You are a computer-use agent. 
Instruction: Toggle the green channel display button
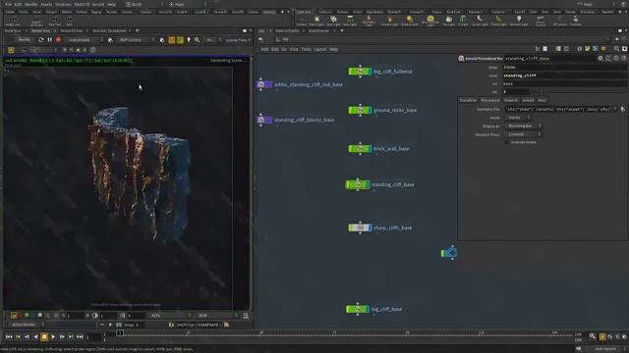click(27, 316)
